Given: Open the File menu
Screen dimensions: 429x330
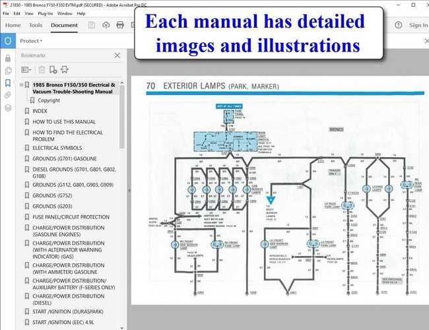Looking at the screenshot, I should click(6, 13).
